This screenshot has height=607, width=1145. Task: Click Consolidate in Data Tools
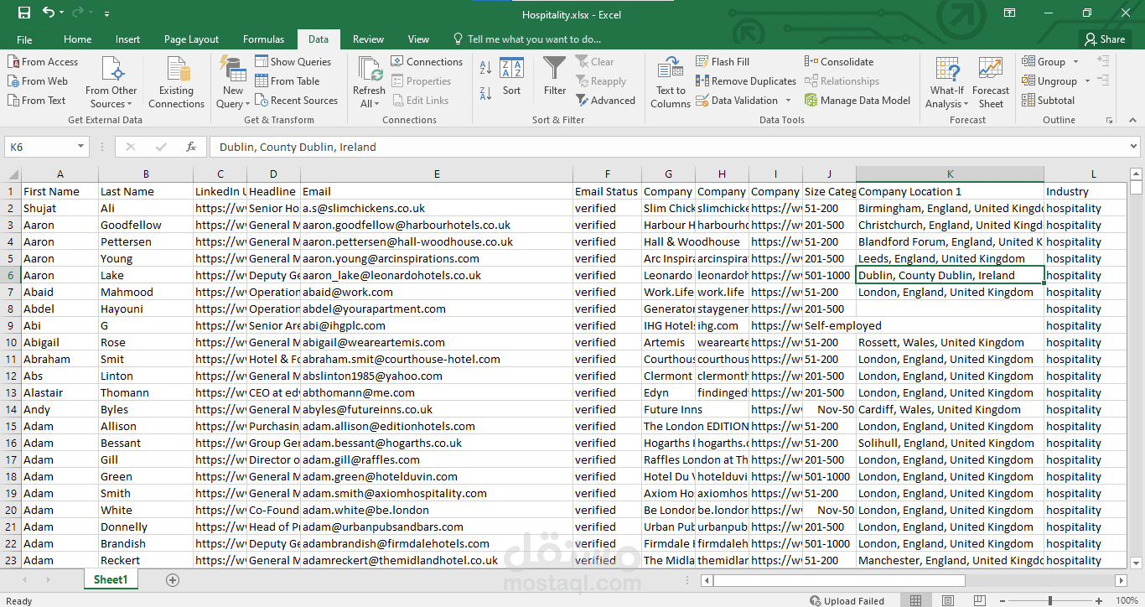839,62
